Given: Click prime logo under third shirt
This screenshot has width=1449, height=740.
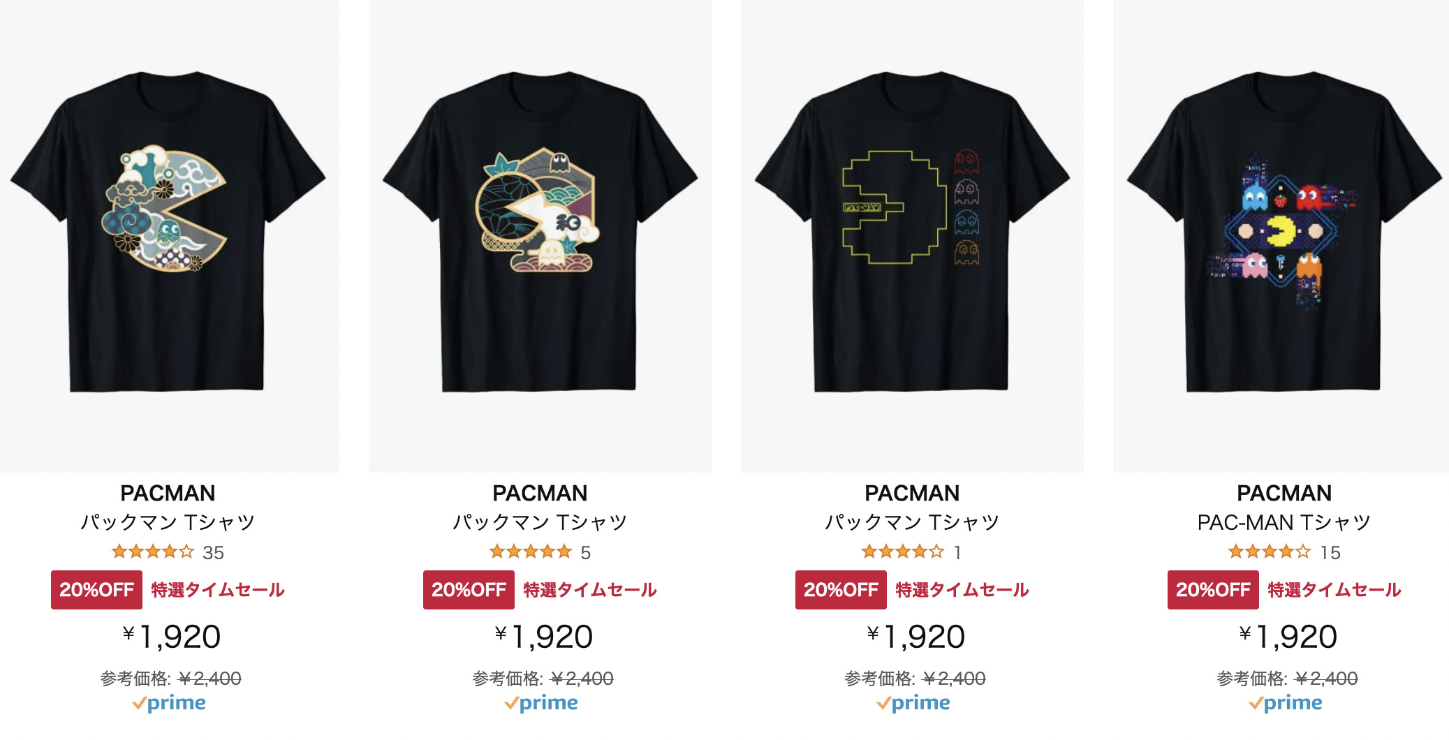Looking at the screenshot, I should [913, 703].
